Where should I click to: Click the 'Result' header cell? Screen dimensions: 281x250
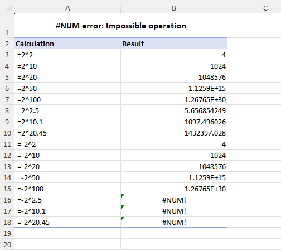coord(174,44)
